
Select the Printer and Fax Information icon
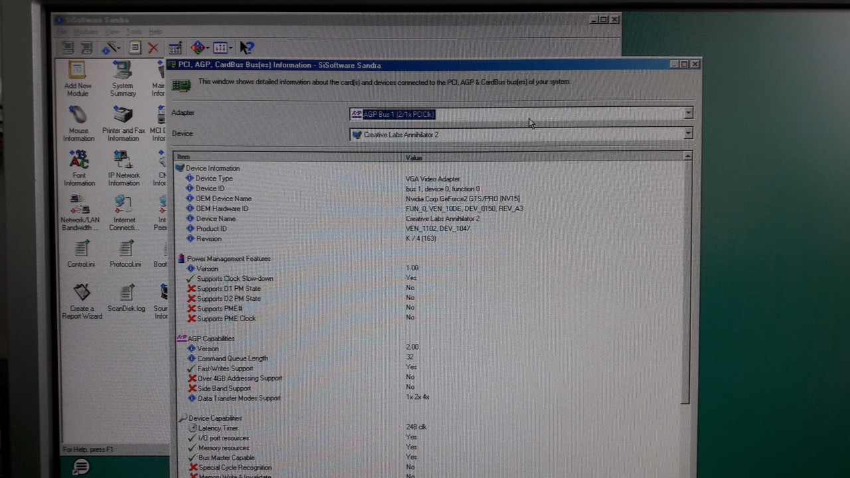(124, 123)
